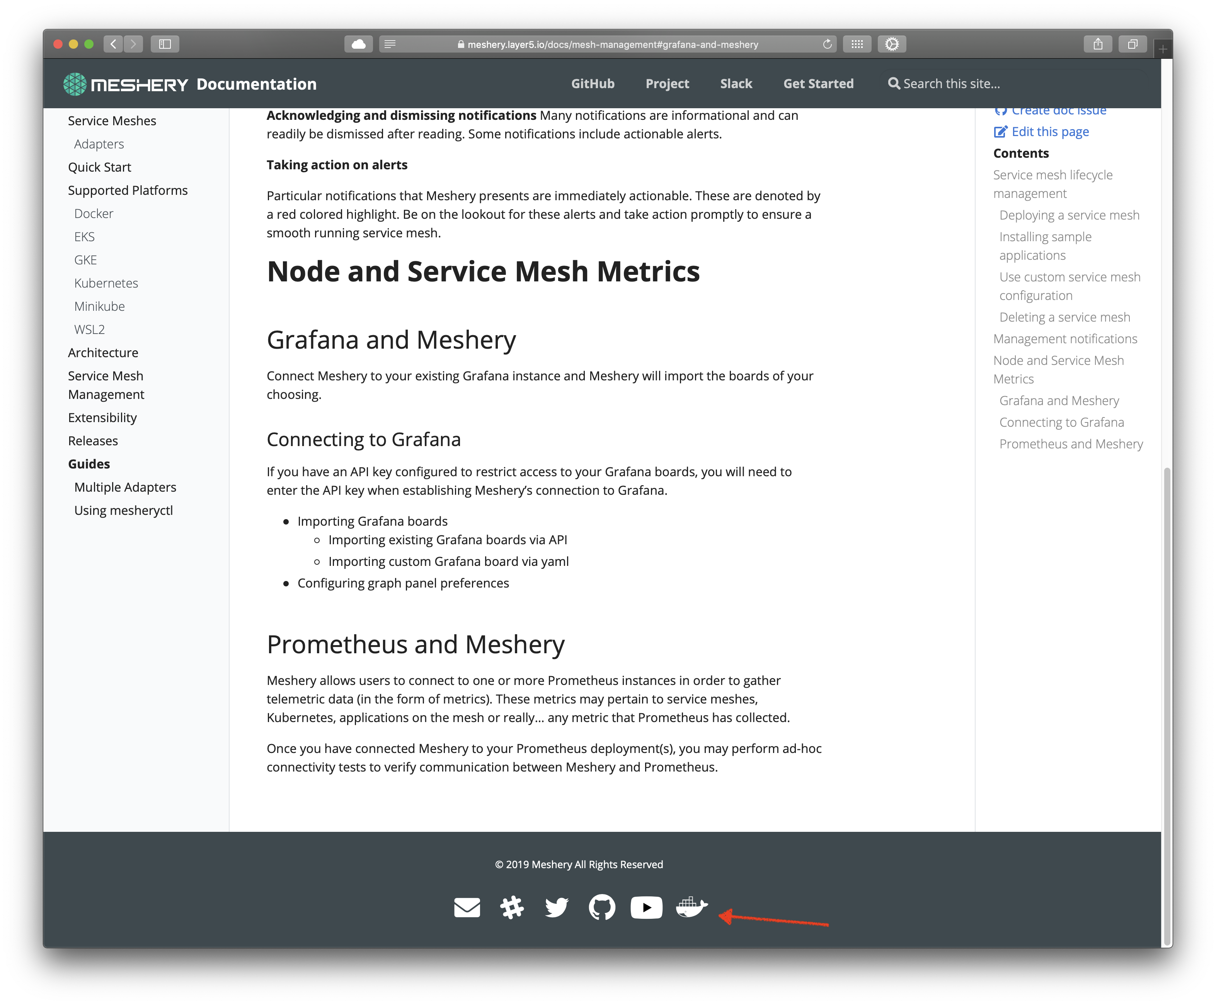Image resolution: width=1216 pixels, height=1005 pixels.
Task: Click the YouTube icon in footer
Action: click(647, 907)
